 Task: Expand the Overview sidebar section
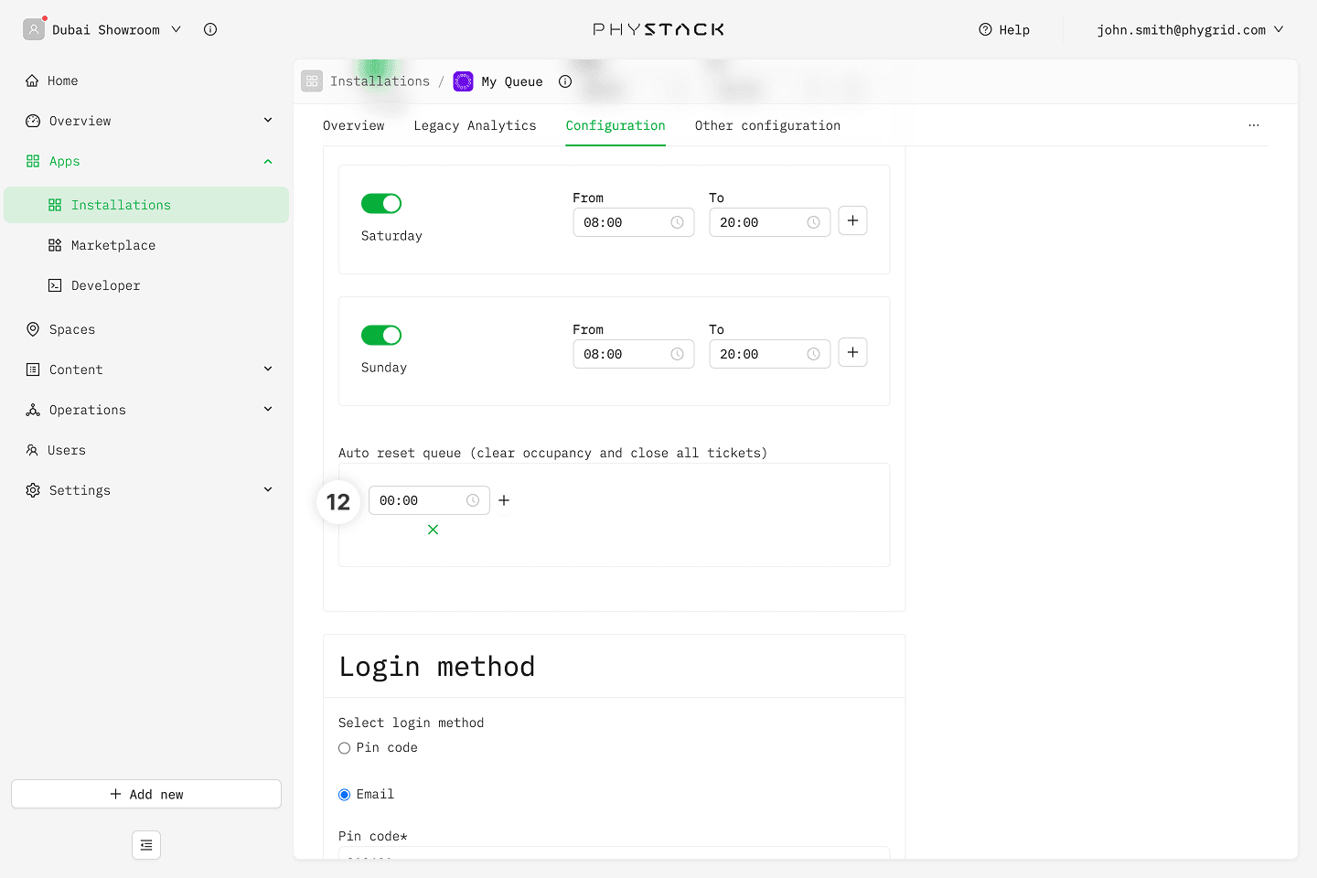(268, 121)
